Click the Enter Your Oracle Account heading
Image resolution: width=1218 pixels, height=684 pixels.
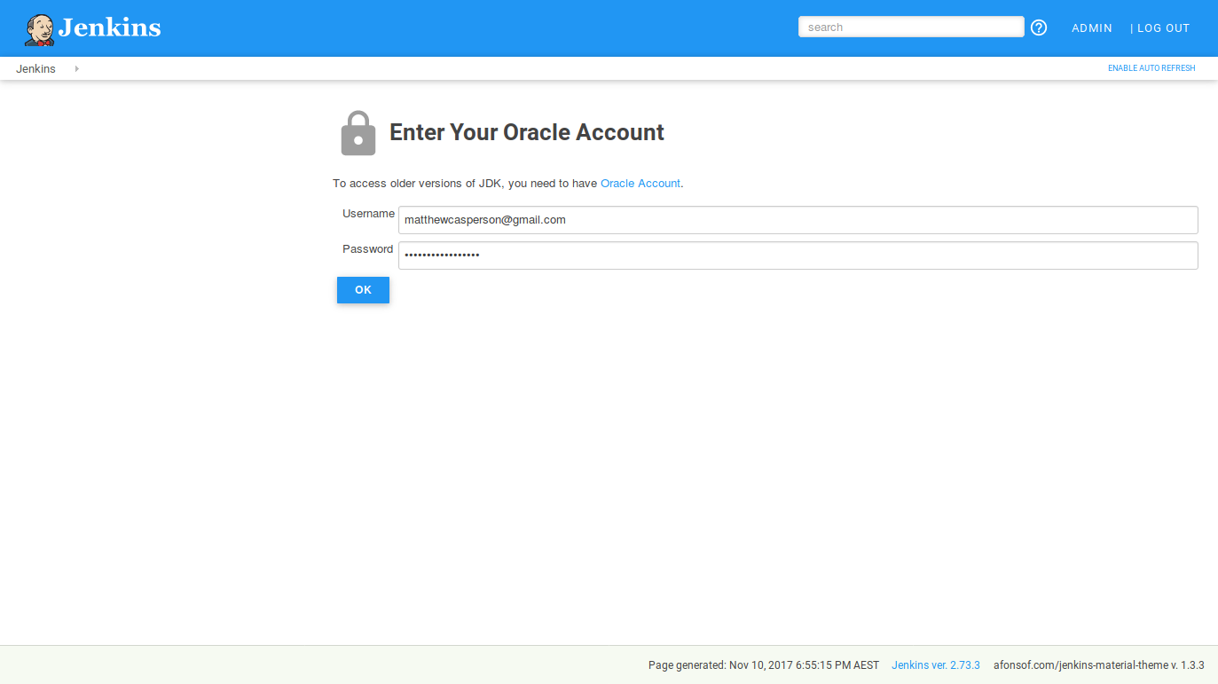click(x=527, y=131)
